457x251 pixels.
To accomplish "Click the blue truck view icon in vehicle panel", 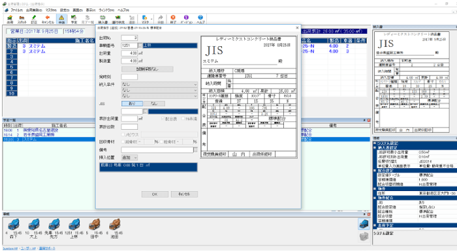I will 364,224.
